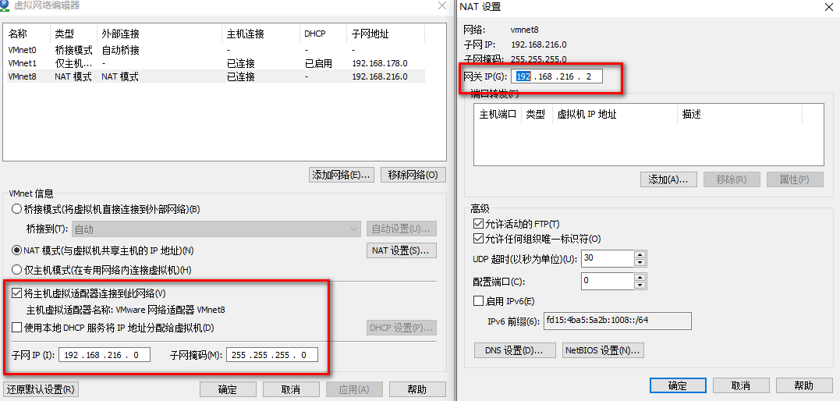Screen dimensions: 840x401
Task: Open NAT 设置(S) button
Action: [401, 250]
